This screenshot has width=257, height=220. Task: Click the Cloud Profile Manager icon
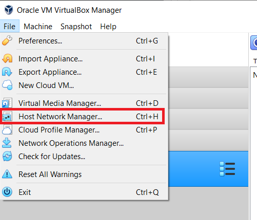point(7,129)
